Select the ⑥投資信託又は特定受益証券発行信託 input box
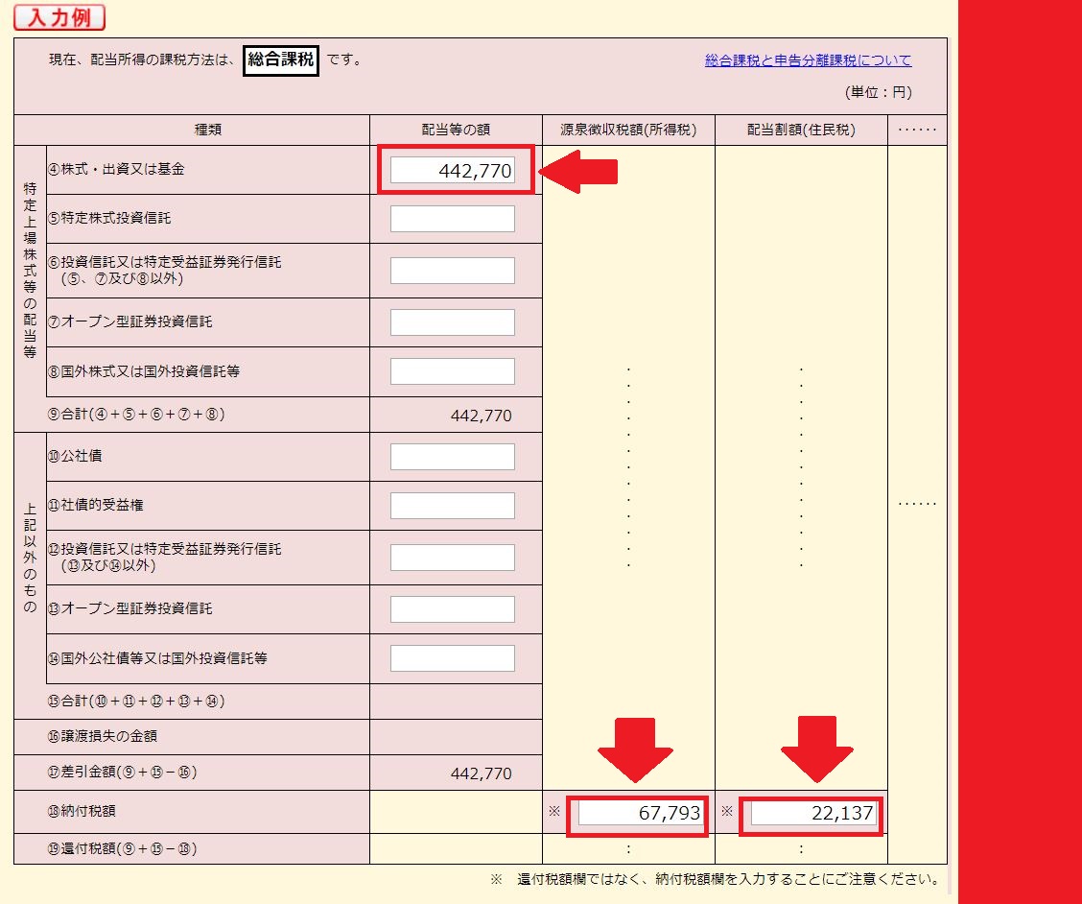The height and width of the screenshot is (904, 1082). [x=453, y=271]
